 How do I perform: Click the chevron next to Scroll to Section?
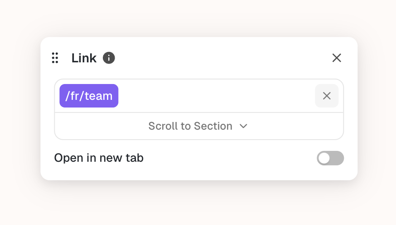coord(244,126)
